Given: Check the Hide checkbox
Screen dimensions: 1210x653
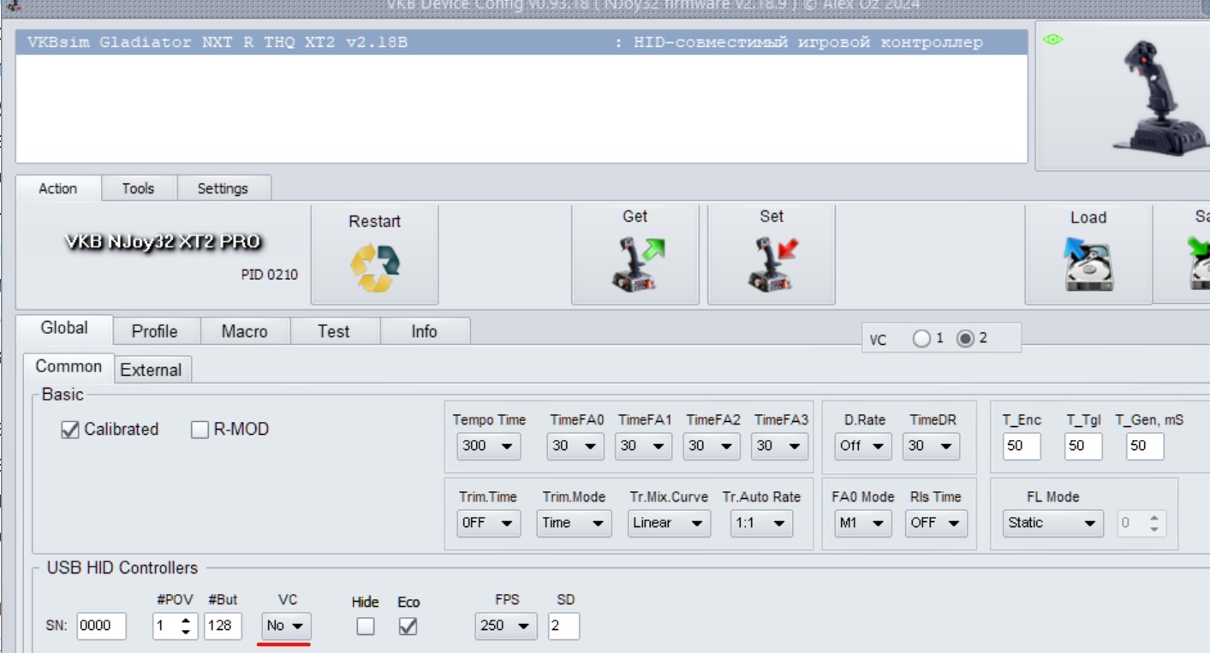Looking at the screenshot, I should (366, 626).
